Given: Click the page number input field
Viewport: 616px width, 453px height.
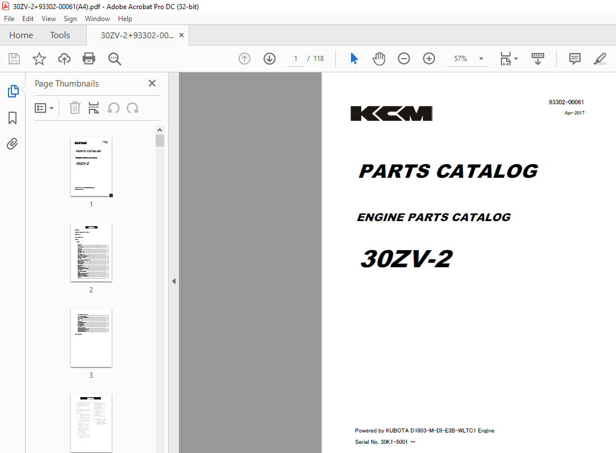Looking at the screenshot, I should (295, 59).
